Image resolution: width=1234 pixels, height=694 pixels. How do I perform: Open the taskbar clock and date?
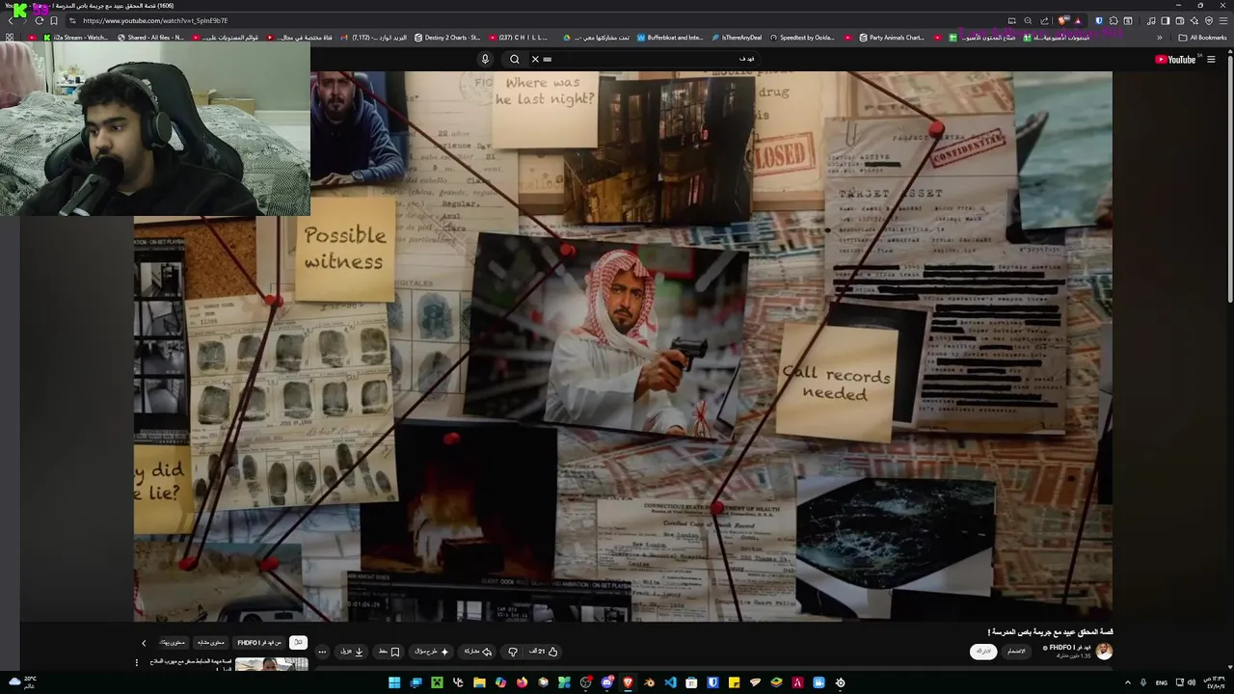click(1215, 682)
